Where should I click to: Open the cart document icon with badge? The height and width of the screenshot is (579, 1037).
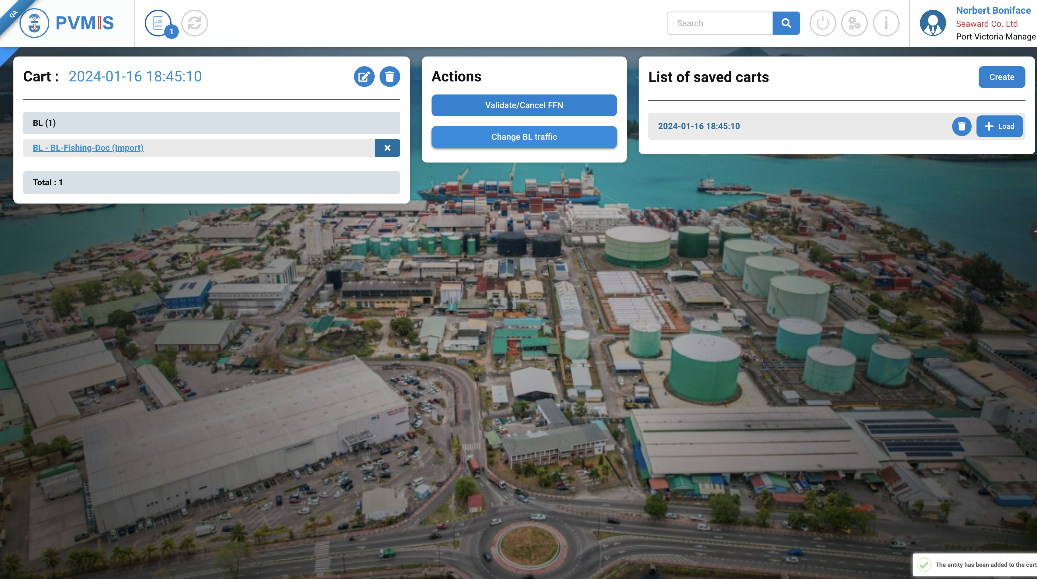pos(158,23)
